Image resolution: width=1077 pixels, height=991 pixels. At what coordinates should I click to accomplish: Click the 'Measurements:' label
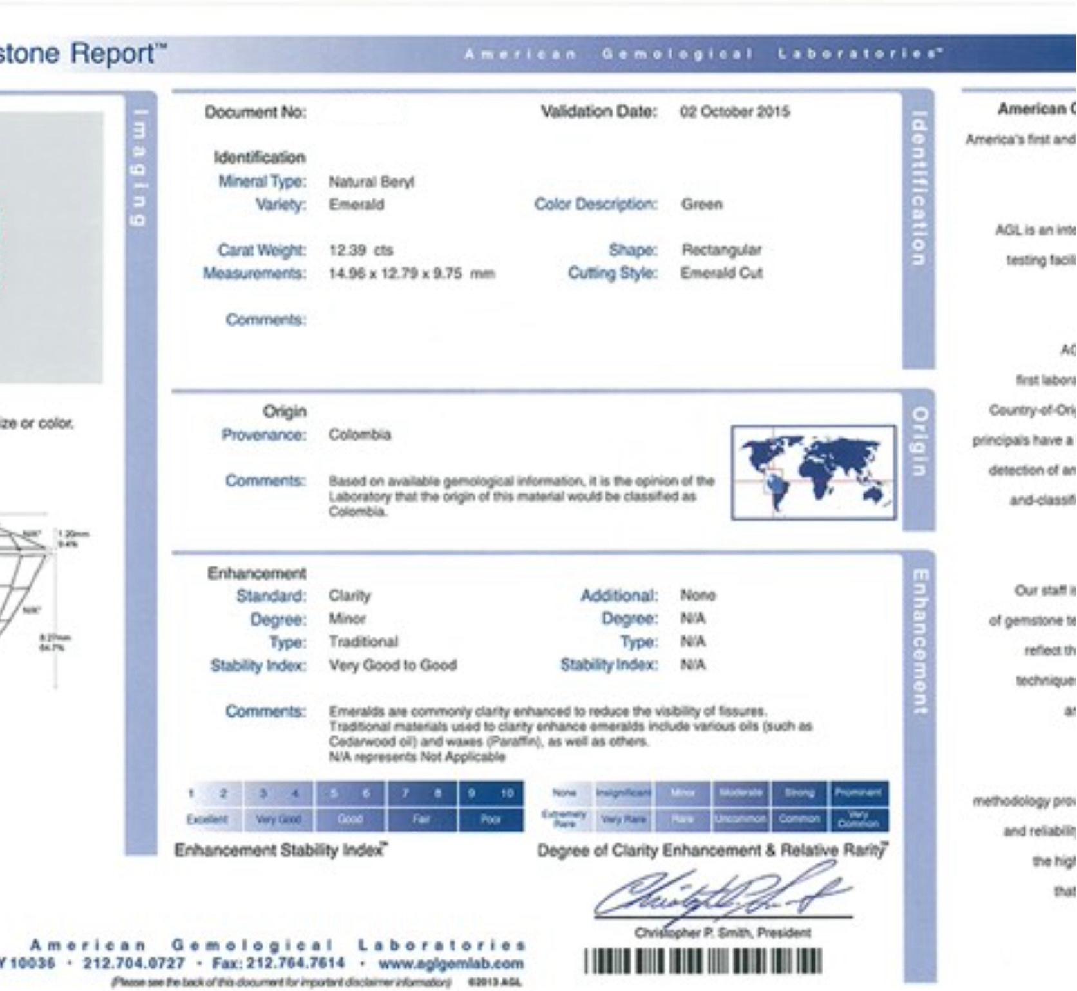point(254,273)
